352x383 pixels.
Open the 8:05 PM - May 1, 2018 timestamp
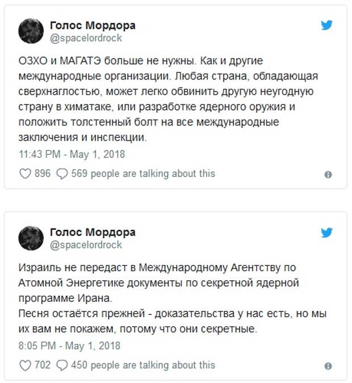69,346
